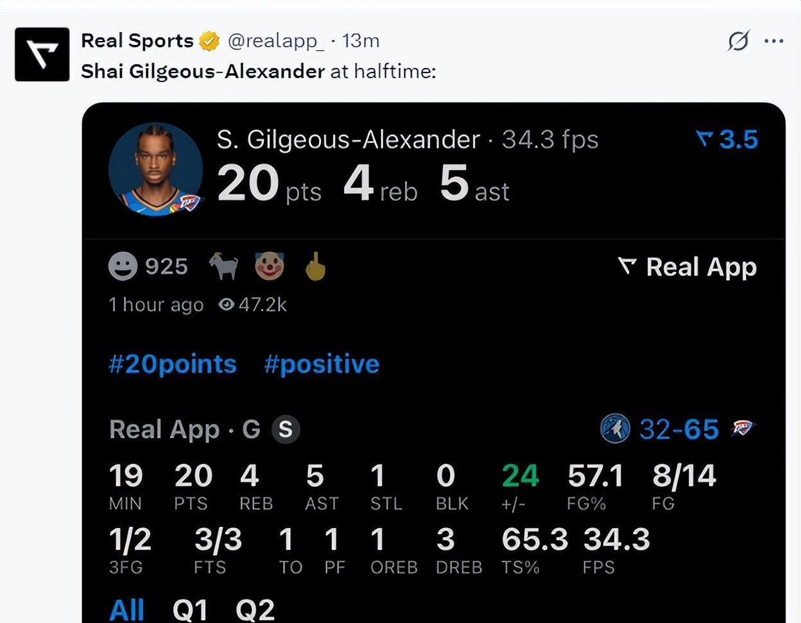Click the smiley face 925 reactions count
The height and width of the screenshot is (623, 801).
pyautogui.click(x=148, y=266)
